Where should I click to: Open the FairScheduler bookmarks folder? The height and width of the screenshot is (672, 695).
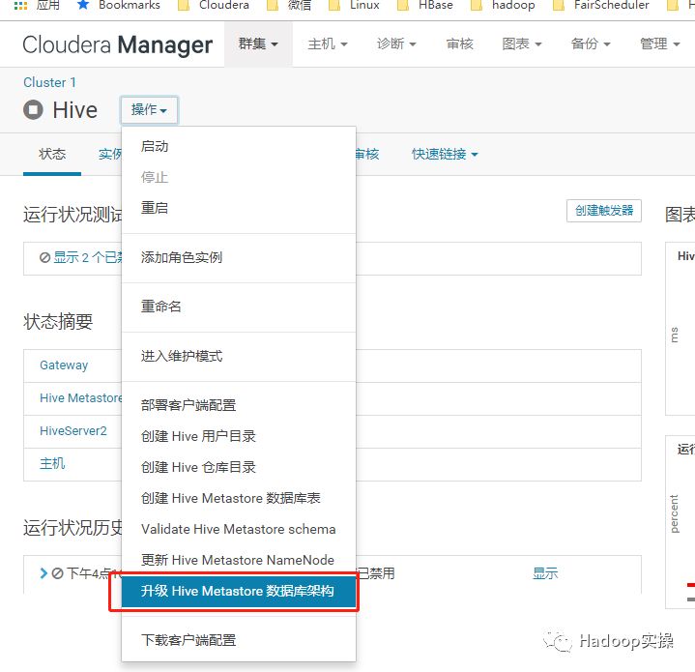tap(600, 5)
